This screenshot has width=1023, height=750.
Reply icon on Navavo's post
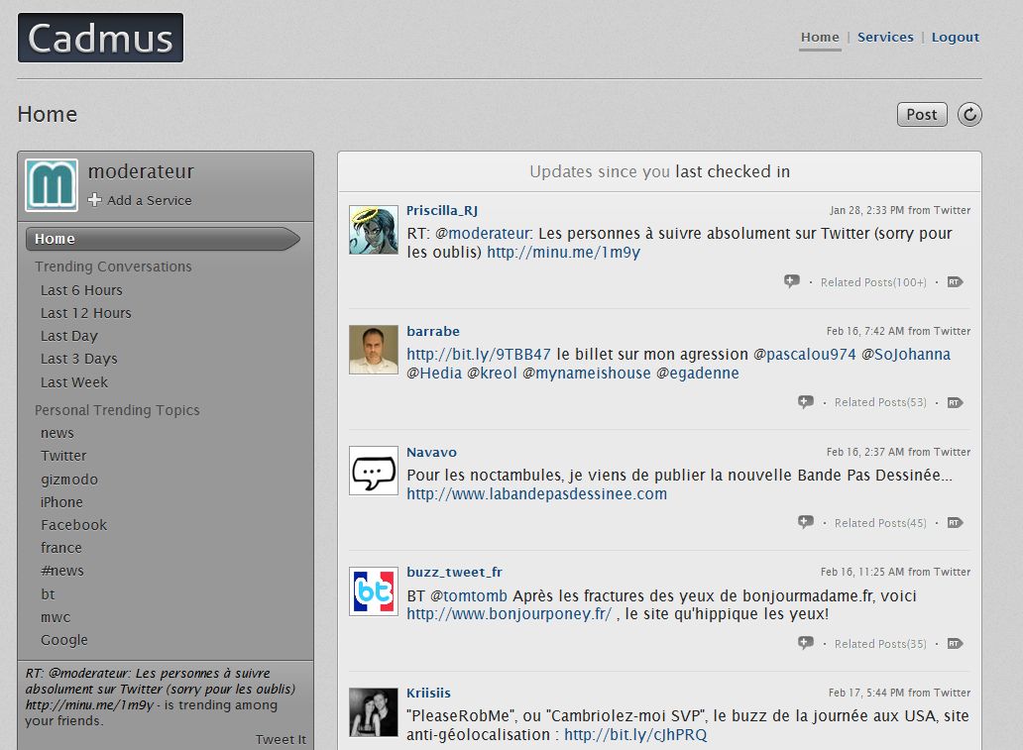click(x=806, y=522)
